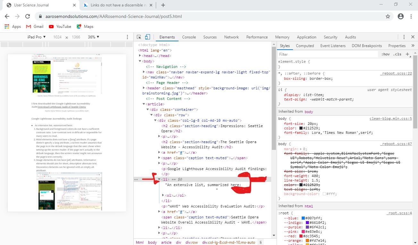
Task: Click the blue #007bff color swatch
Action: 303,217
